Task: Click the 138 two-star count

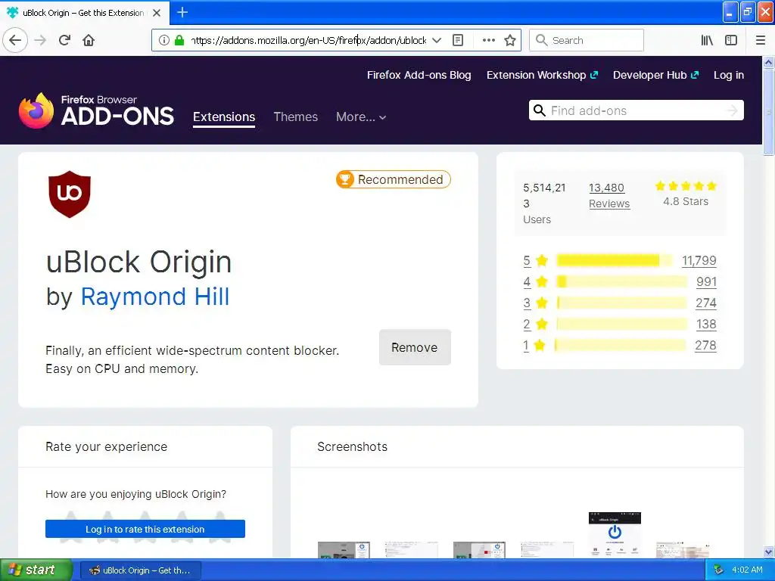Action: pyautogui.click(x=706, y=324)
